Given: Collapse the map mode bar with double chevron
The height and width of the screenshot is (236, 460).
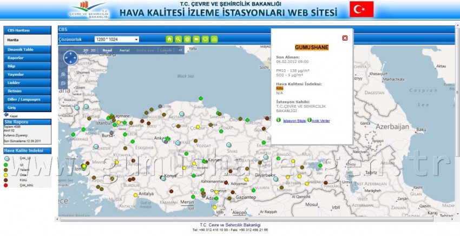Looking at the screenshot, I should point(180,50).
